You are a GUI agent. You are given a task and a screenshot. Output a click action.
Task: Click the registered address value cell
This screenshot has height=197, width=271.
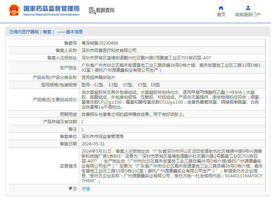[172, 58]
